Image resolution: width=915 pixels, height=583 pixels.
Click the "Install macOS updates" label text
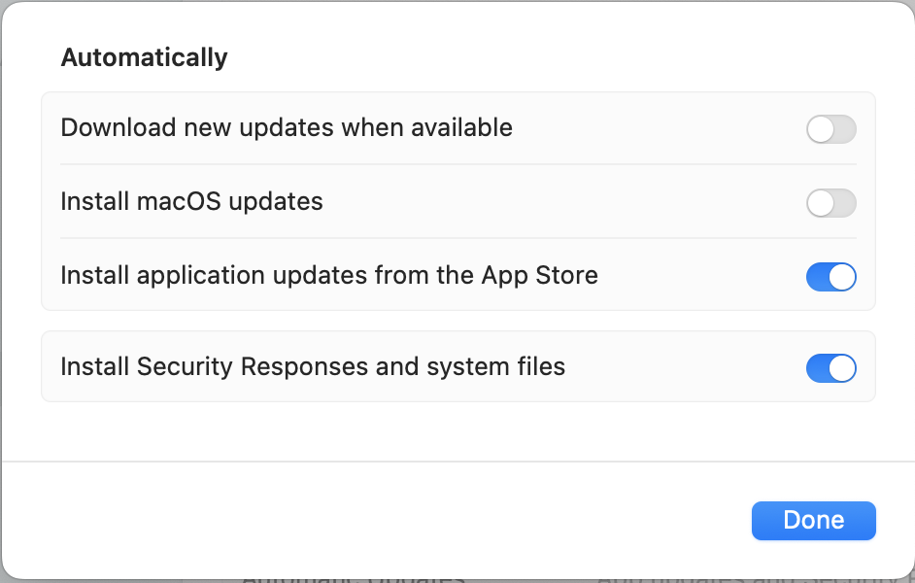click(191, 201)
